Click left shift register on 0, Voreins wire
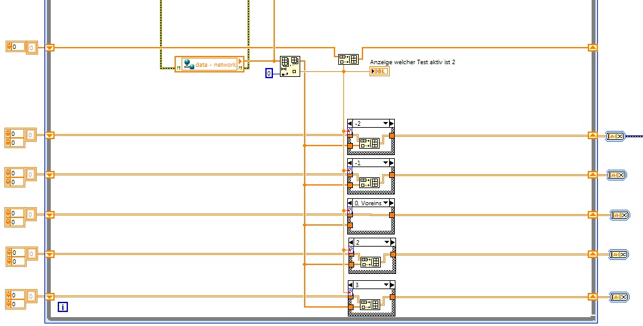 coord(50,215)
